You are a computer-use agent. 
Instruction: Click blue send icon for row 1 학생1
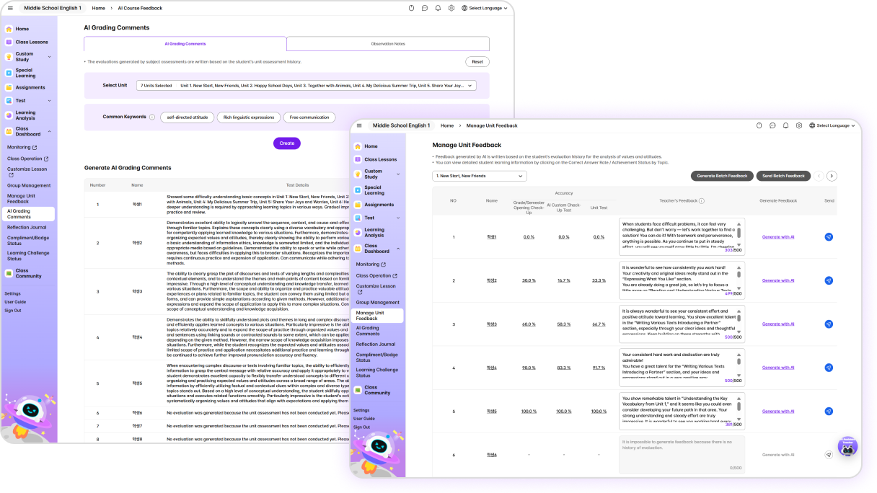tap(829, 236)
